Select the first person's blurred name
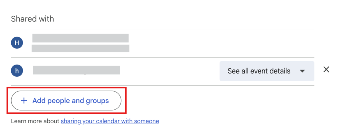This screenshot has height=140, width=339. (x=80, y=38)
